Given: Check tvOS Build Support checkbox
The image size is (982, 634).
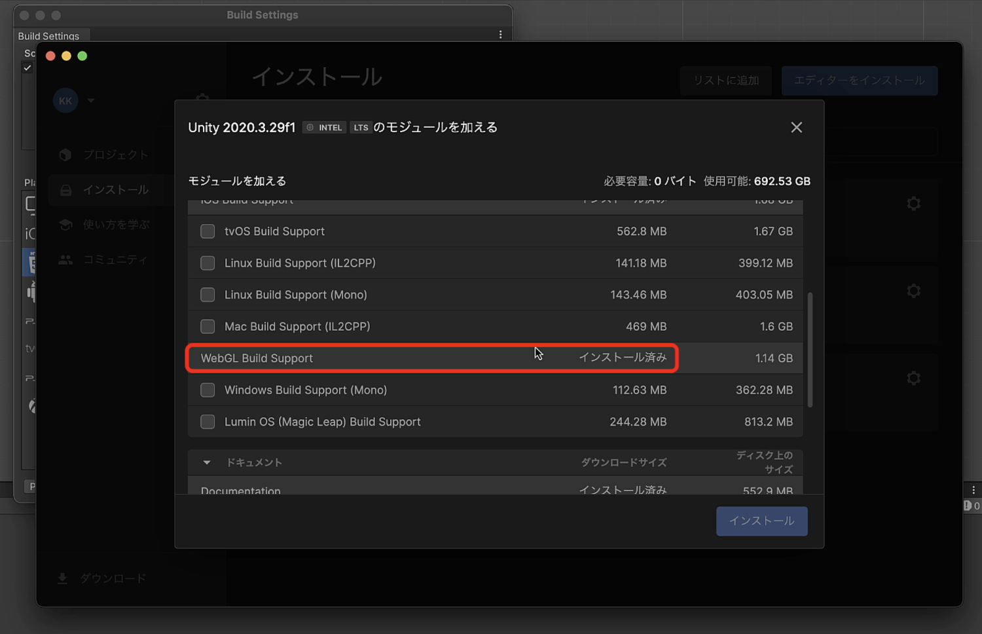Looking at the screenshot, I should click(x=208, y=231).
